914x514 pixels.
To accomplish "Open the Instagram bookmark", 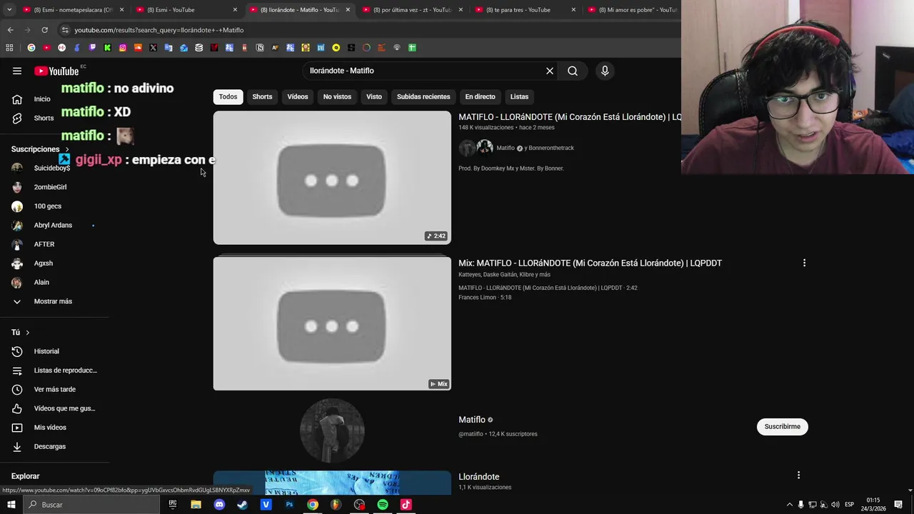I will coord(123,48).
